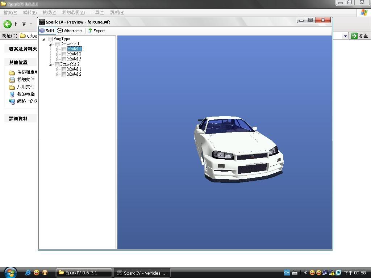The width and height of the screenshot is (371, 278).
Task: Switch to Wireframe render mode
Action: [x=69, y=31]
